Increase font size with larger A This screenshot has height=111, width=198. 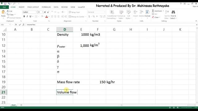(x=45, y=12)
